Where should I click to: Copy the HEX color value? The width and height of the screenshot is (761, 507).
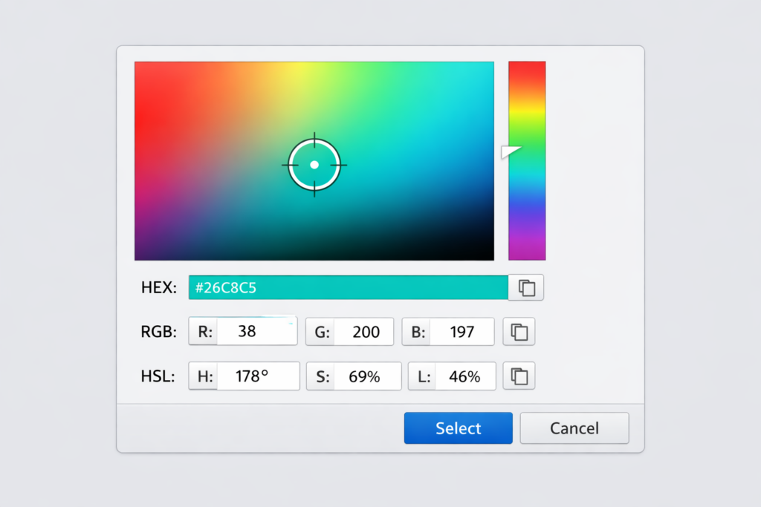[526, 288]
